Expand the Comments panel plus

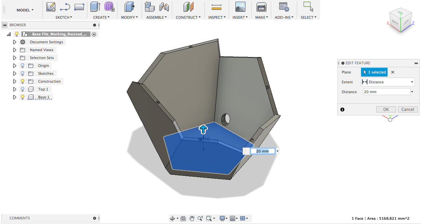point(95,218)
